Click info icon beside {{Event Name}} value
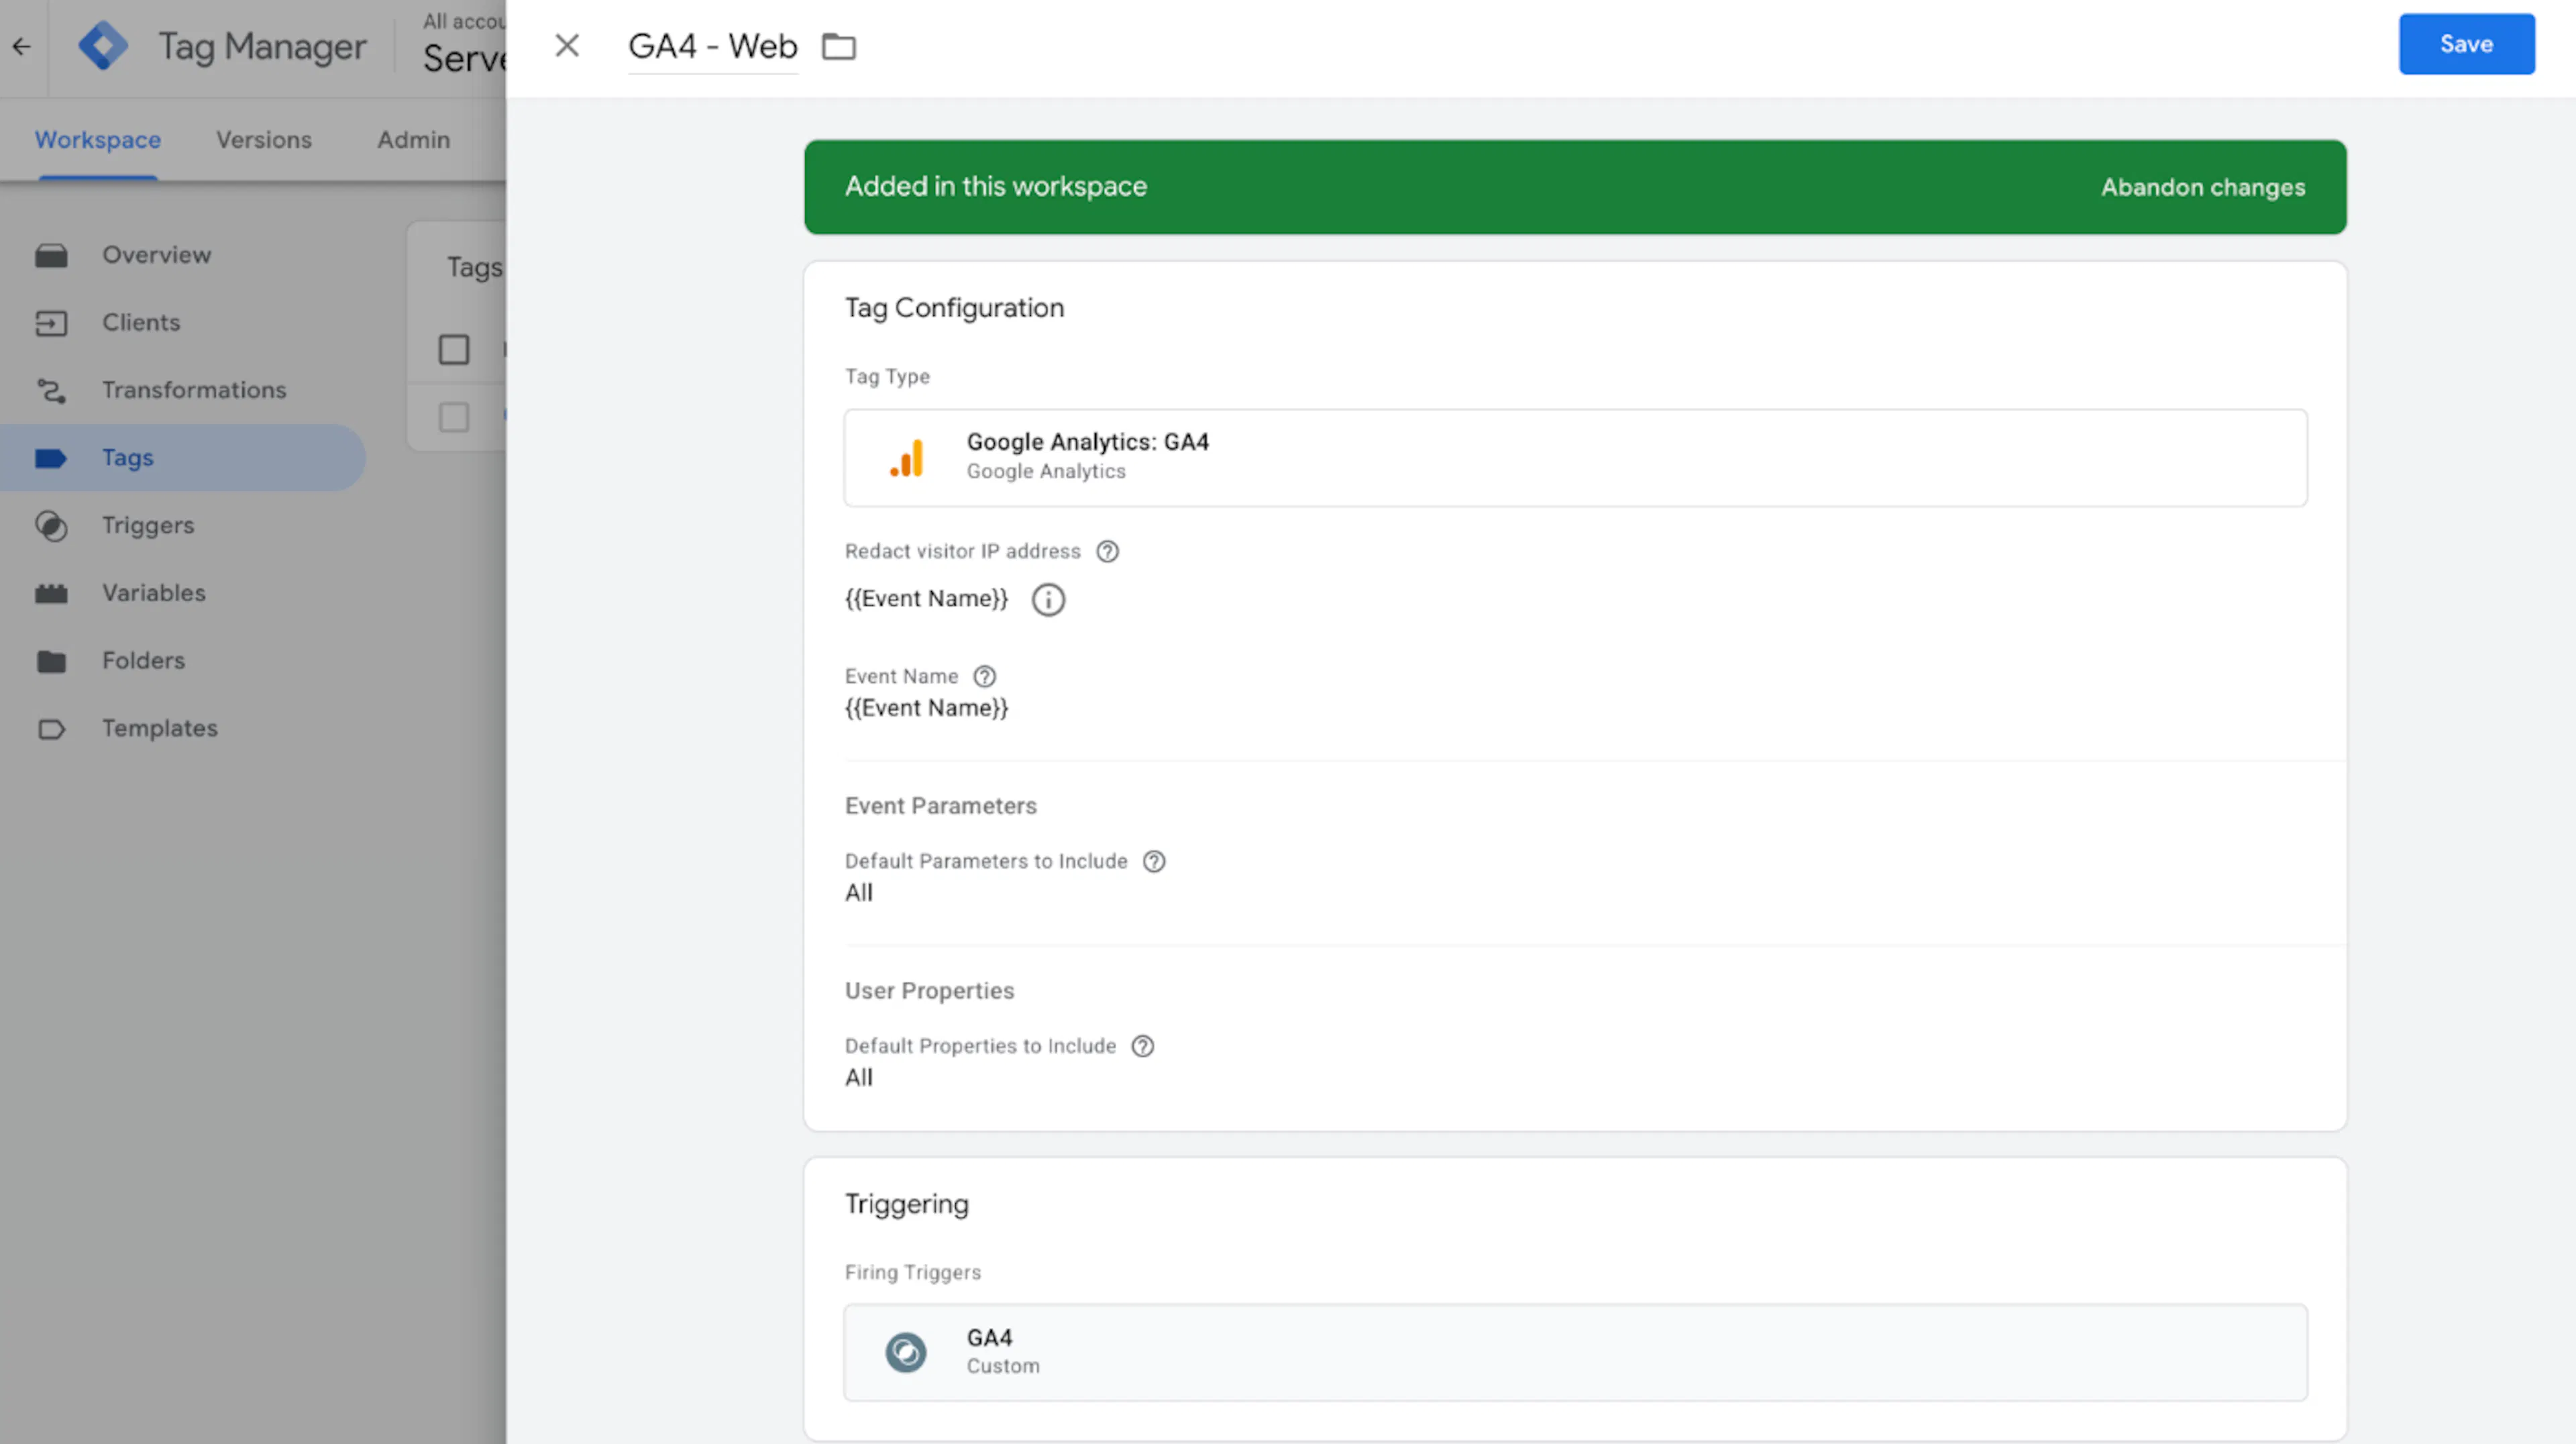Image resolution: width=2576 pixels, height=1444 pixels. [x=1048, y=600]
